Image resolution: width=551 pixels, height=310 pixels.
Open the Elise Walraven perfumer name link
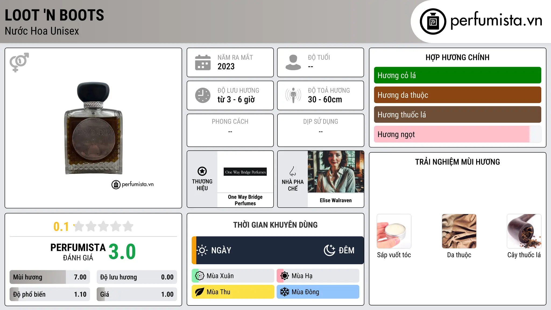[x=336, y=200]
